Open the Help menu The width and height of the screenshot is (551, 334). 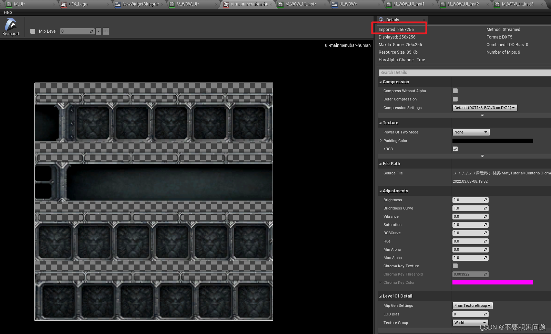[x=8, y=12]
